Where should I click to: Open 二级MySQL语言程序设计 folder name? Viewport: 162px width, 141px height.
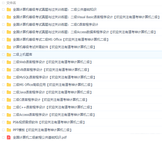tap(54, 77)
